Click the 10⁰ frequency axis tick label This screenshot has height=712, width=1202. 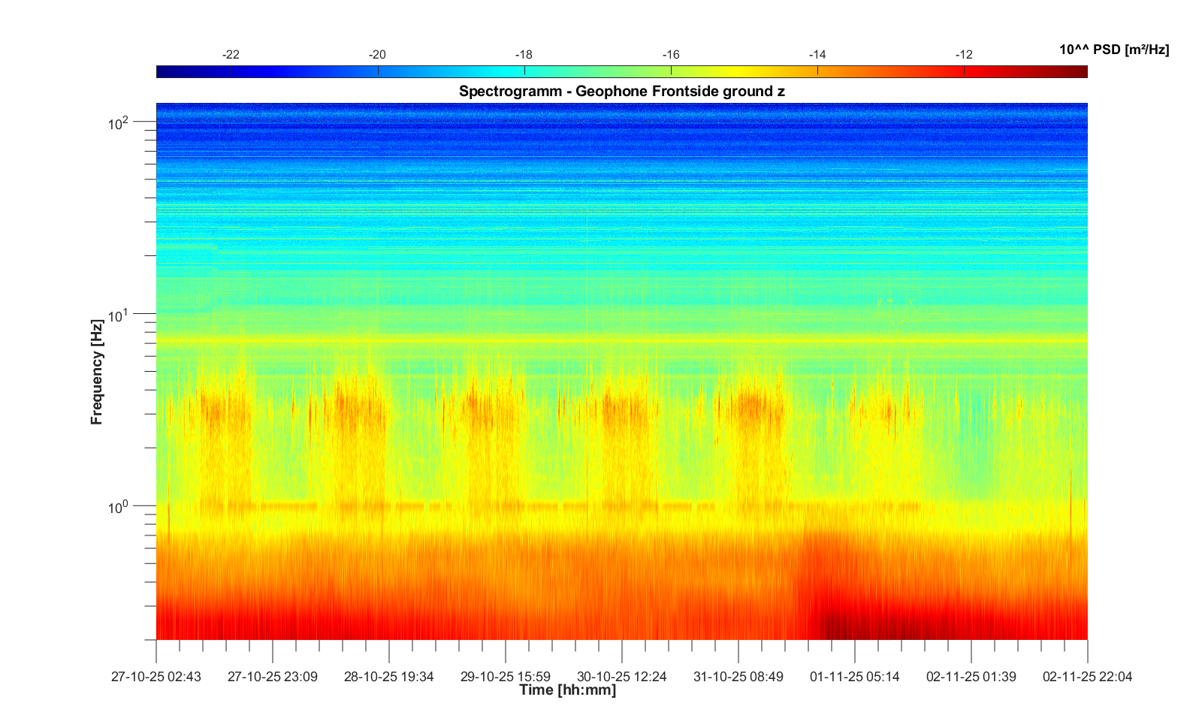[119, 508]
